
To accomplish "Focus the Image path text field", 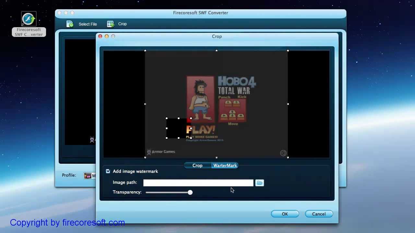I will (x=198, y=183).
